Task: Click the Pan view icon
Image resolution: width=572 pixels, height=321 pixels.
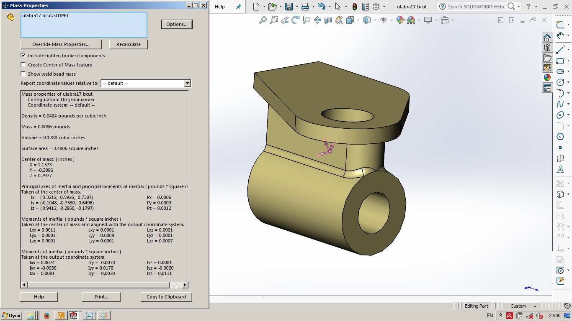Action: [317, 20]
